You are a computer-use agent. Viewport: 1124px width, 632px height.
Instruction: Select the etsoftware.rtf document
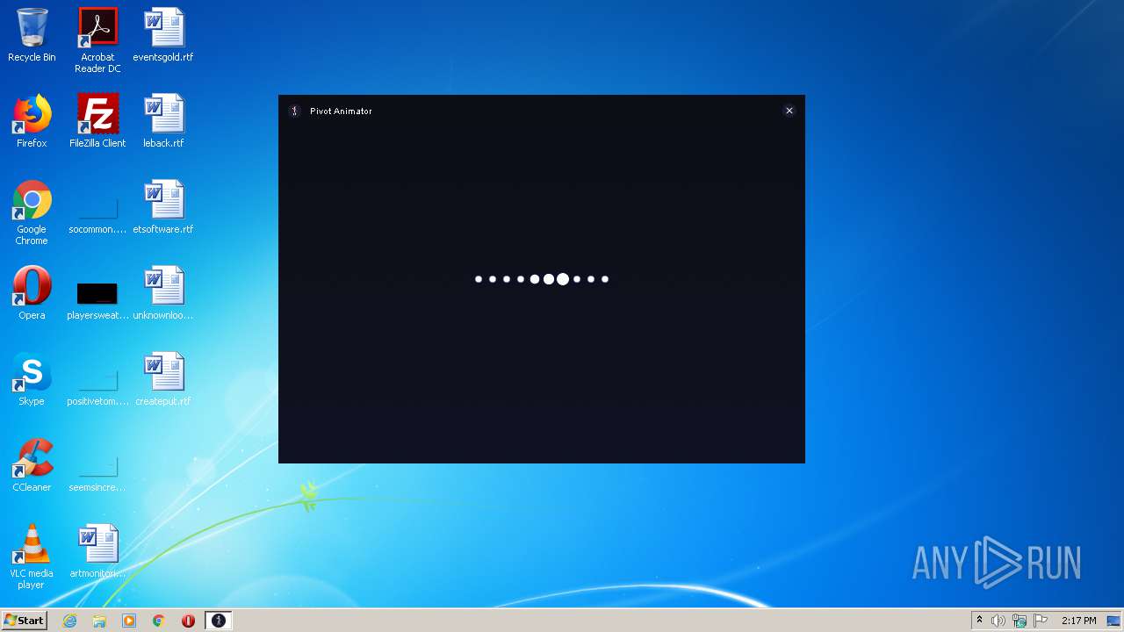[x=163, y=207]
